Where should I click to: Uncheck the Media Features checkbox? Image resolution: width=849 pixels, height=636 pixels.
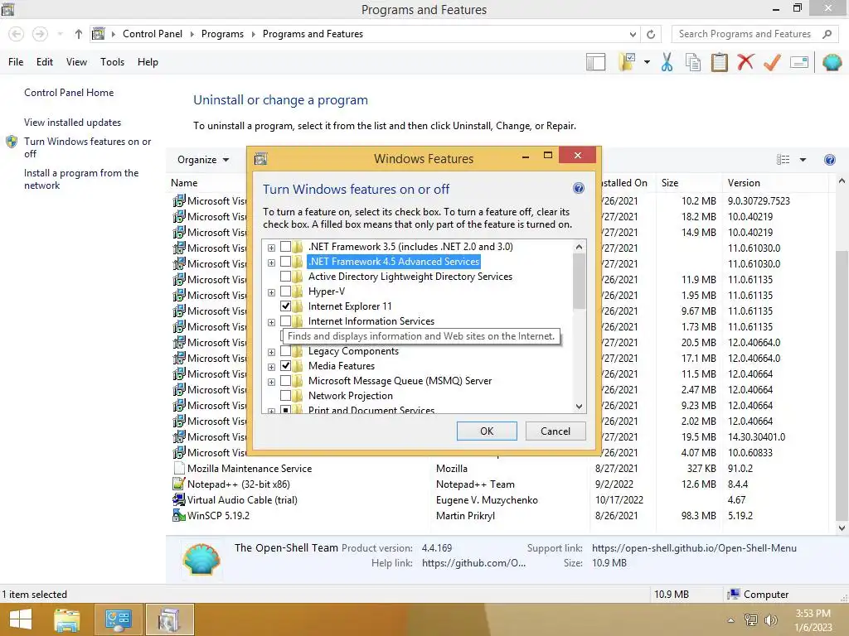[x=285, y=365]
